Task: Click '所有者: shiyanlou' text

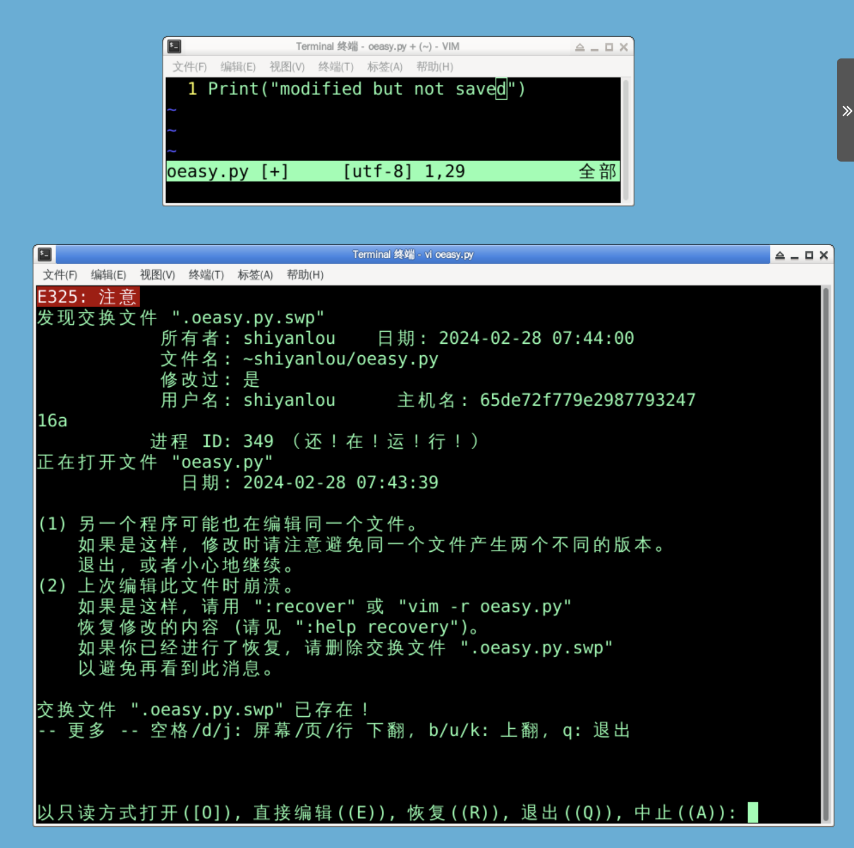Action: tap(248, 338)
